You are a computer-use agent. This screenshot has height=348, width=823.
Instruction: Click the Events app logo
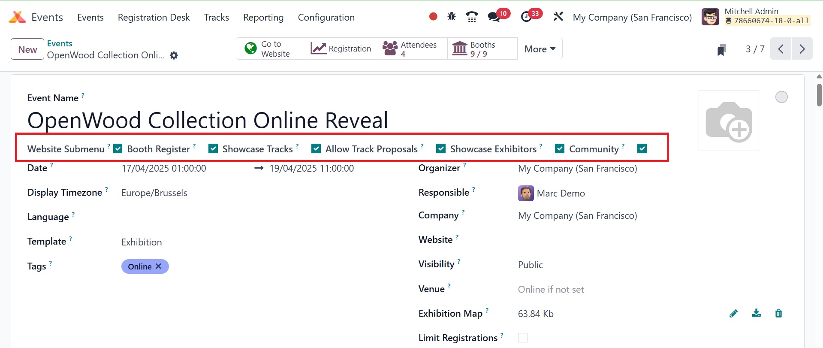point(17,17)
